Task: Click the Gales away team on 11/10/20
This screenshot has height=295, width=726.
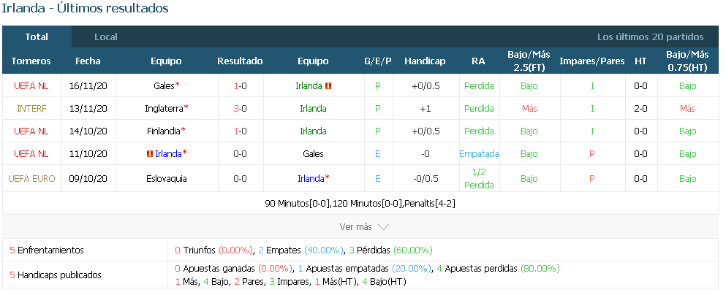Action: (x=313, y=154)
